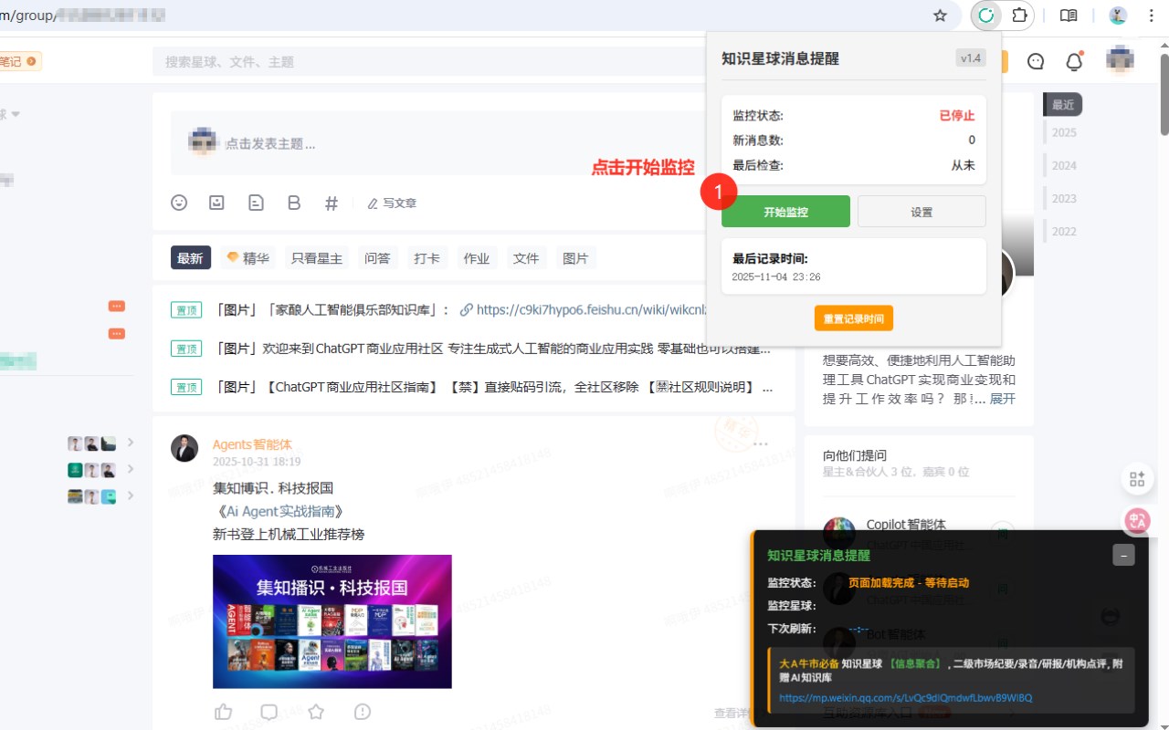Open the Chrome profile avatar
The width and height of the screenshot is (1169, 730).
tap(1118, 16)
